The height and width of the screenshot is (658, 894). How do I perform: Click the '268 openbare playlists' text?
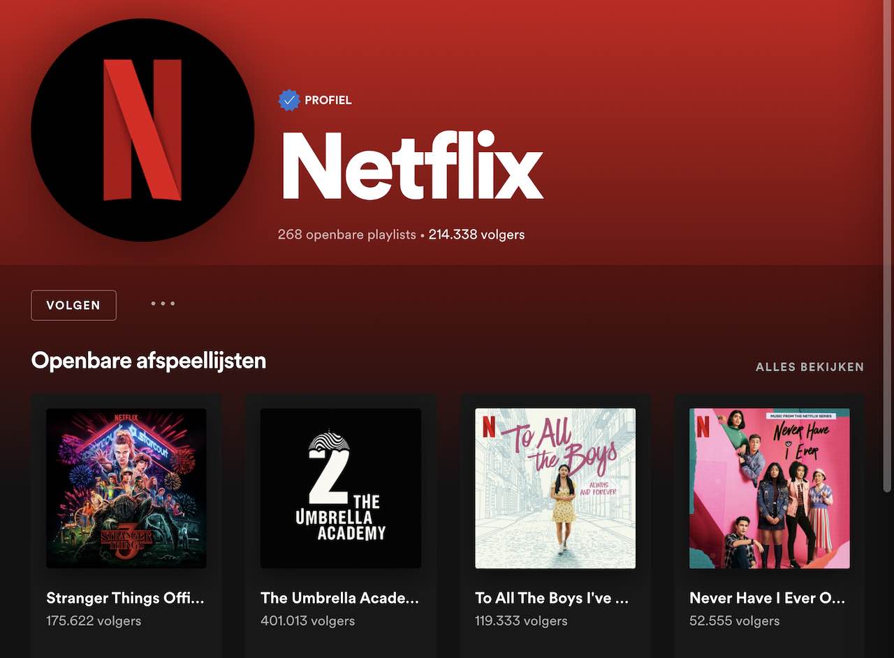point(346,234)
